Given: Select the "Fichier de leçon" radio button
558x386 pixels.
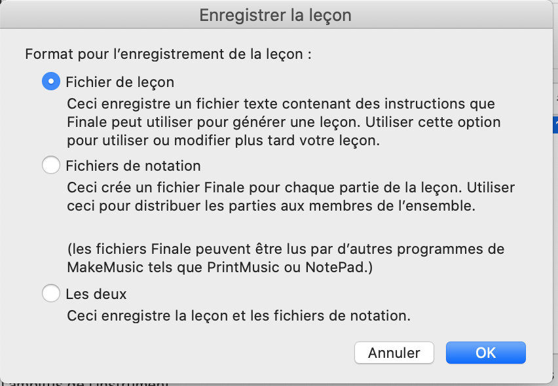Looking at the screenshot, I should click(x=50, y=82).
